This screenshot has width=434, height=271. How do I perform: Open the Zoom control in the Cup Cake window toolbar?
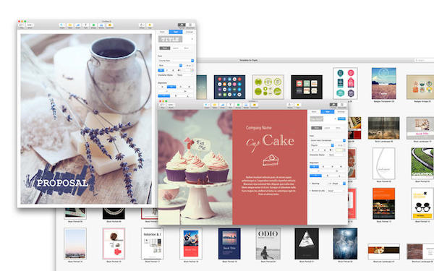pos(171,105)
